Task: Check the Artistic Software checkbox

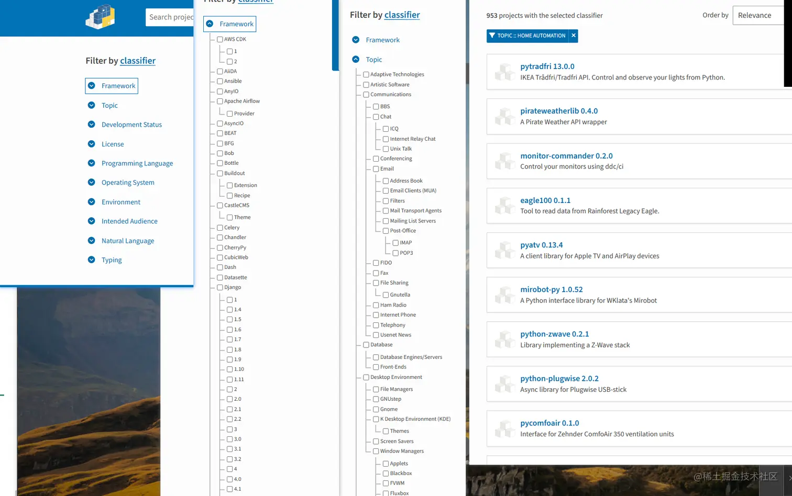Action: (x=366, y=85)
